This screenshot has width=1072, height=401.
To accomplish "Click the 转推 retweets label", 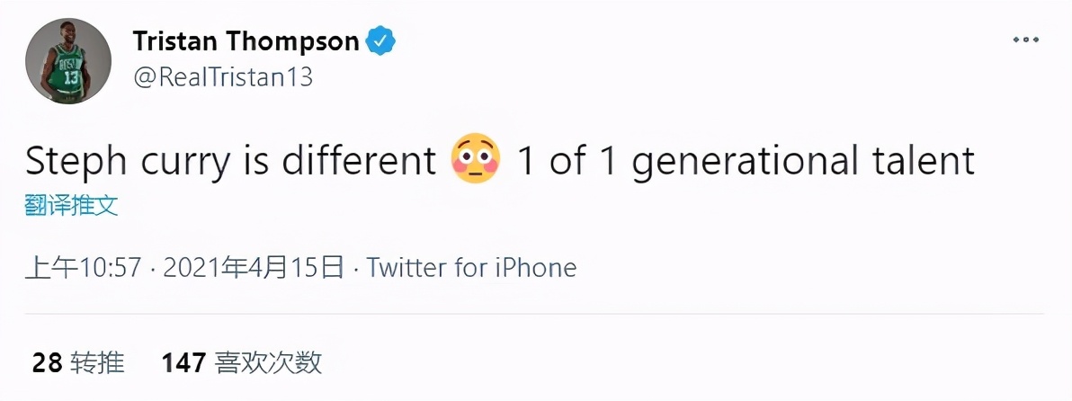I will (98, 362).
